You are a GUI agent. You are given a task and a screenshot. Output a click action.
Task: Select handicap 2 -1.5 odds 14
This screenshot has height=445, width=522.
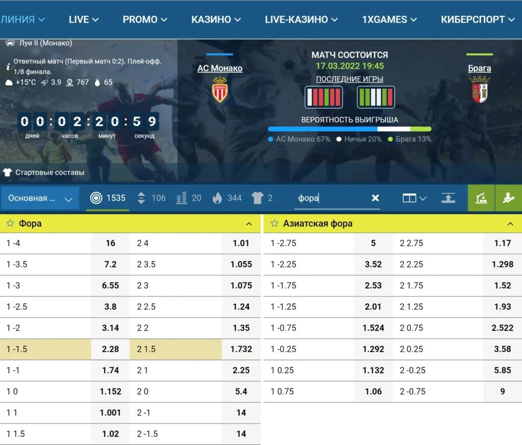(241, 434)
